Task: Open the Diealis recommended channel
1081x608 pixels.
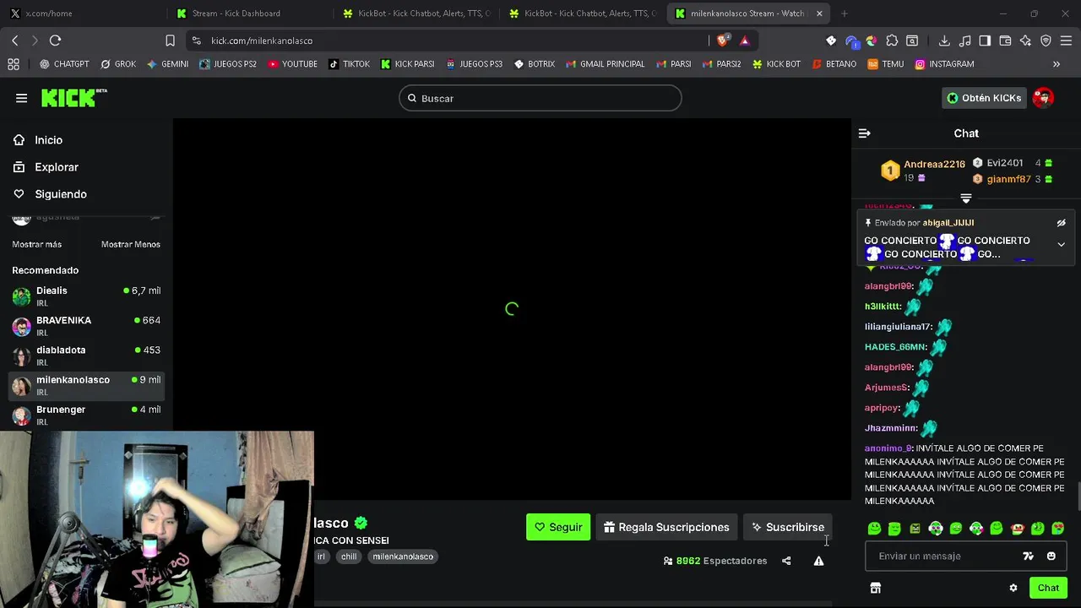Action: pos(86,296)
